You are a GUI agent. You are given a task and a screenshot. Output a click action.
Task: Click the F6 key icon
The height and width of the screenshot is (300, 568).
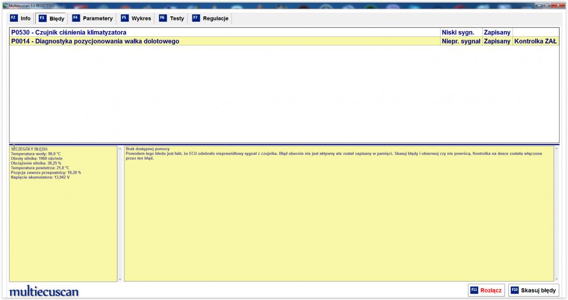point(163,18)
